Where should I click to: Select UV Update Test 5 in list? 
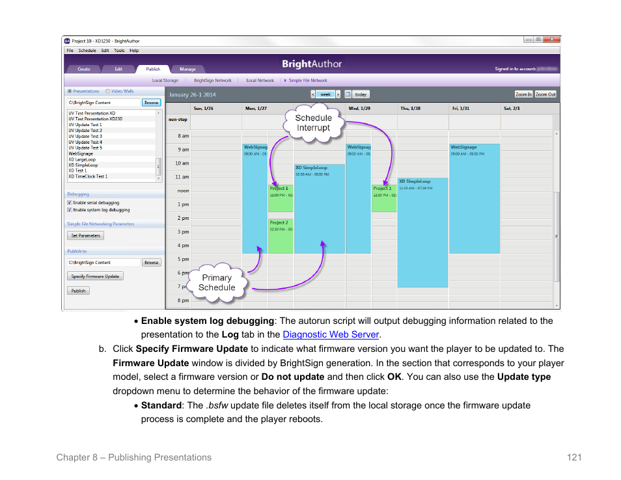coord(112,148)
